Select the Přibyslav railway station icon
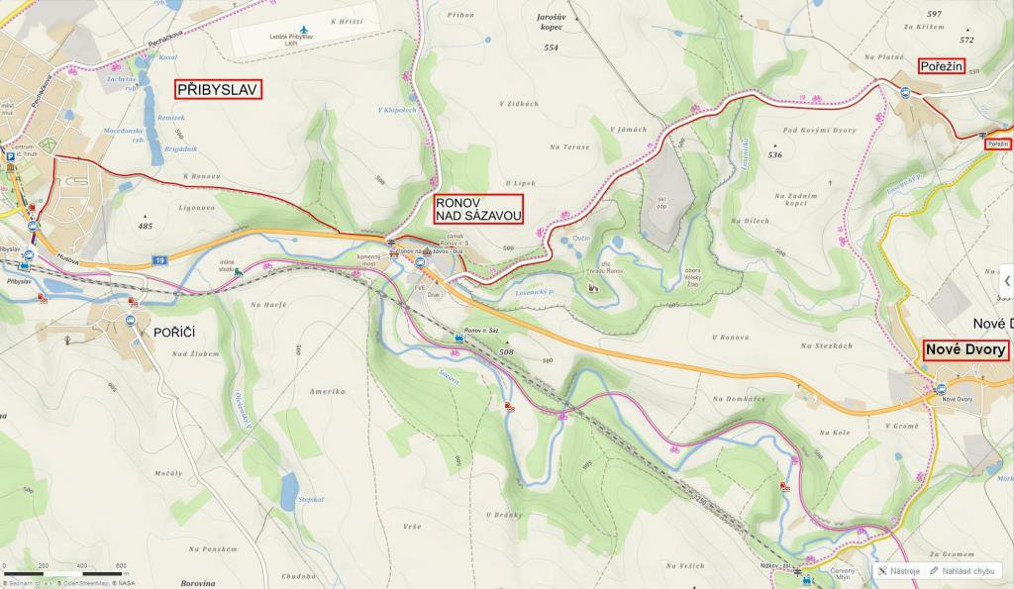This screenshot has height=589, width=1014. pyautogui.click(x=24, y=265)
